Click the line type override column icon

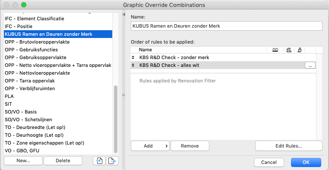[275, 50]
